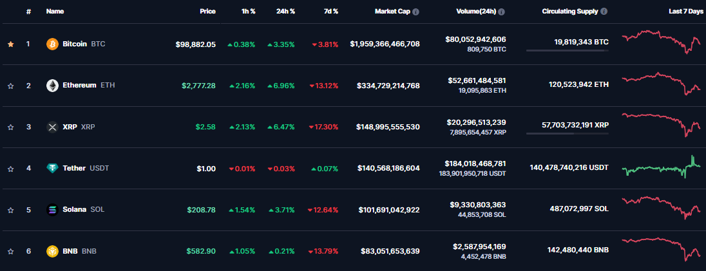This screenshot has height=271, width=706.
Task: Star Solana to add to watchlist
Action: pyautogui.click(x=10, y=210)
